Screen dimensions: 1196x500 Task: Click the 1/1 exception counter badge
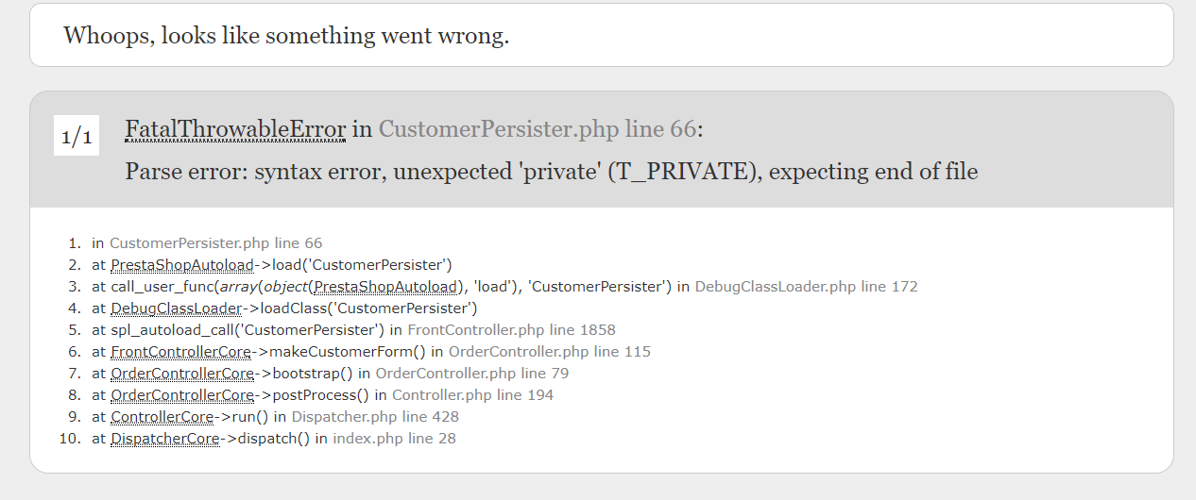click(77, 138)
